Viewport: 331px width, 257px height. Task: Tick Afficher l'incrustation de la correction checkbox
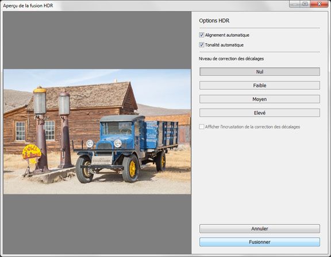tap(202, 126)
